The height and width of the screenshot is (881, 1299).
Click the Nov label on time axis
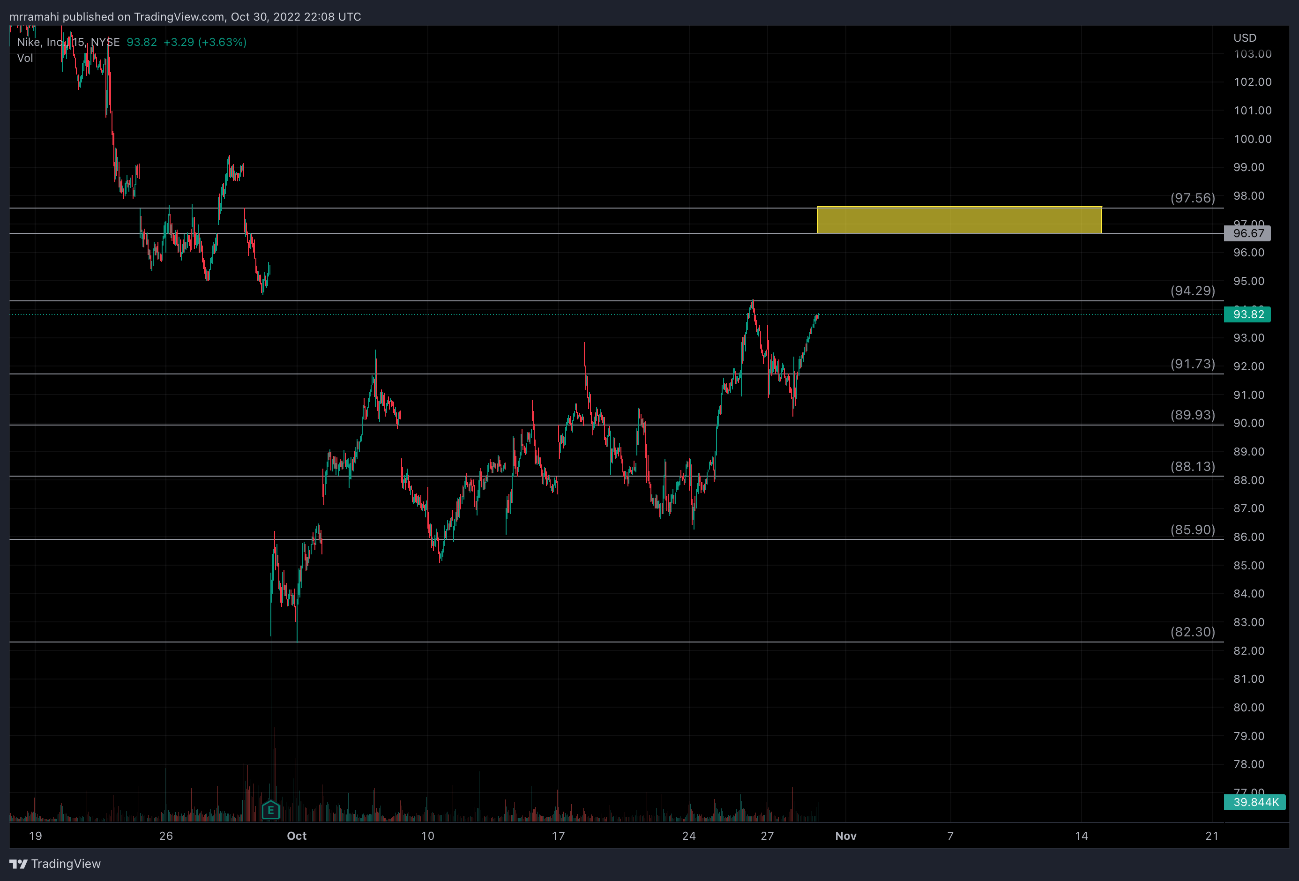click(846, 836)
